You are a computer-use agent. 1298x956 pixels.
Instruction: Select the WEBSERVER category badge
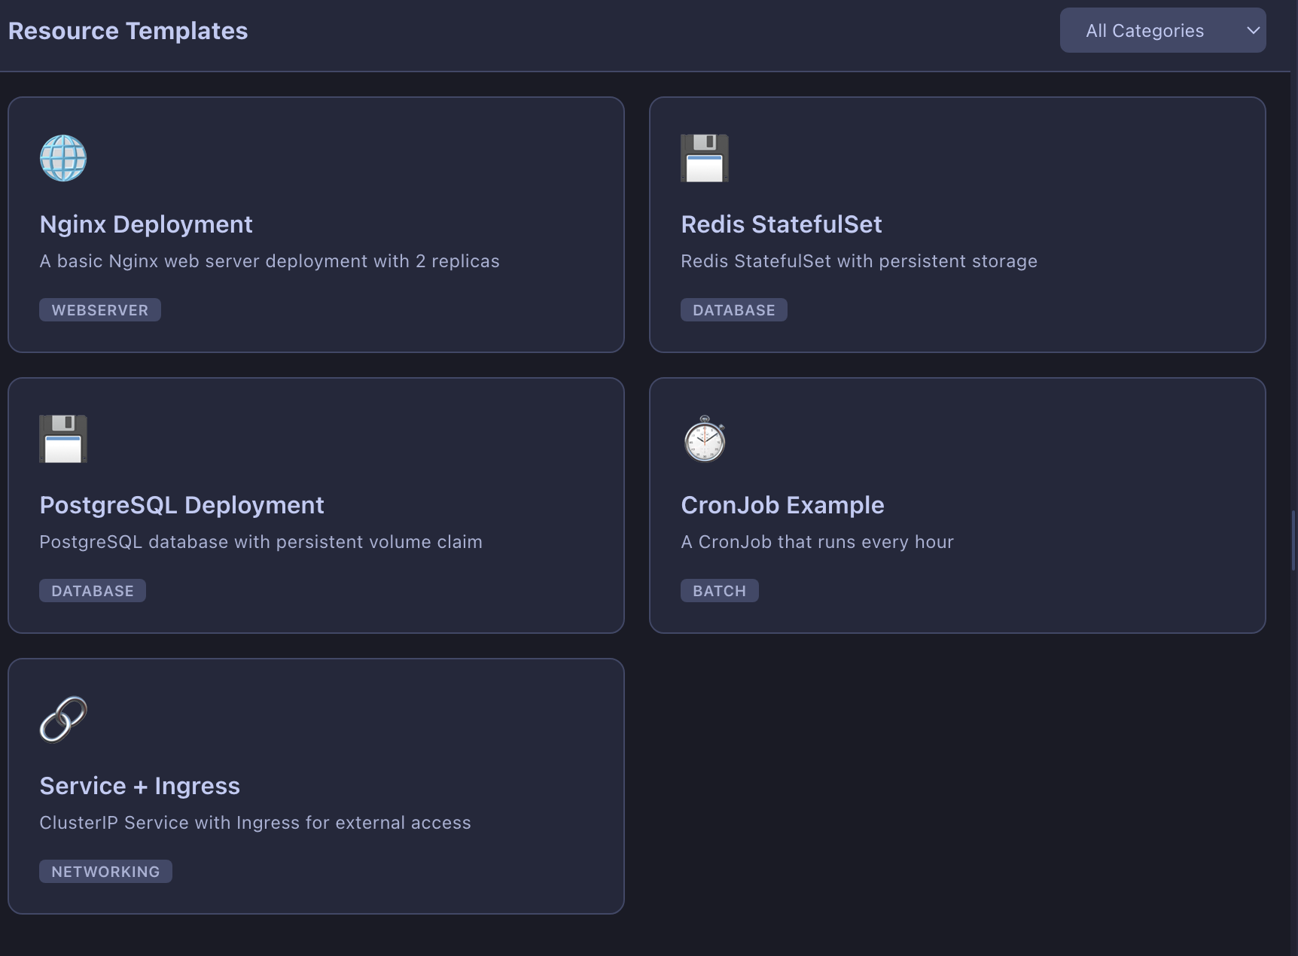coord(99,309)
